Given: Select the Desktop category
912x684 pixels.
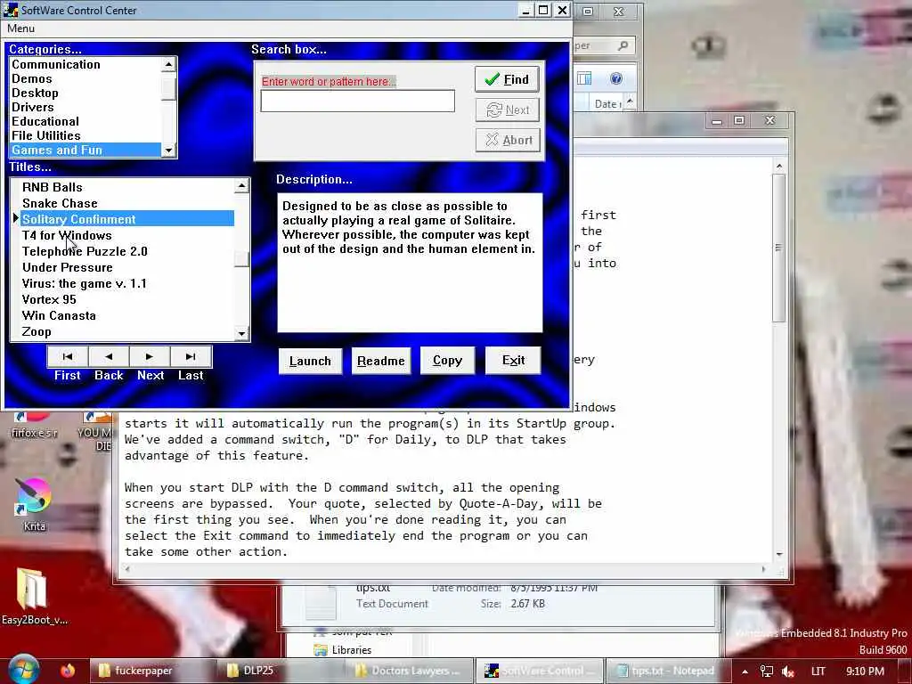Looking at the screenshot, I should click(85, 93).
